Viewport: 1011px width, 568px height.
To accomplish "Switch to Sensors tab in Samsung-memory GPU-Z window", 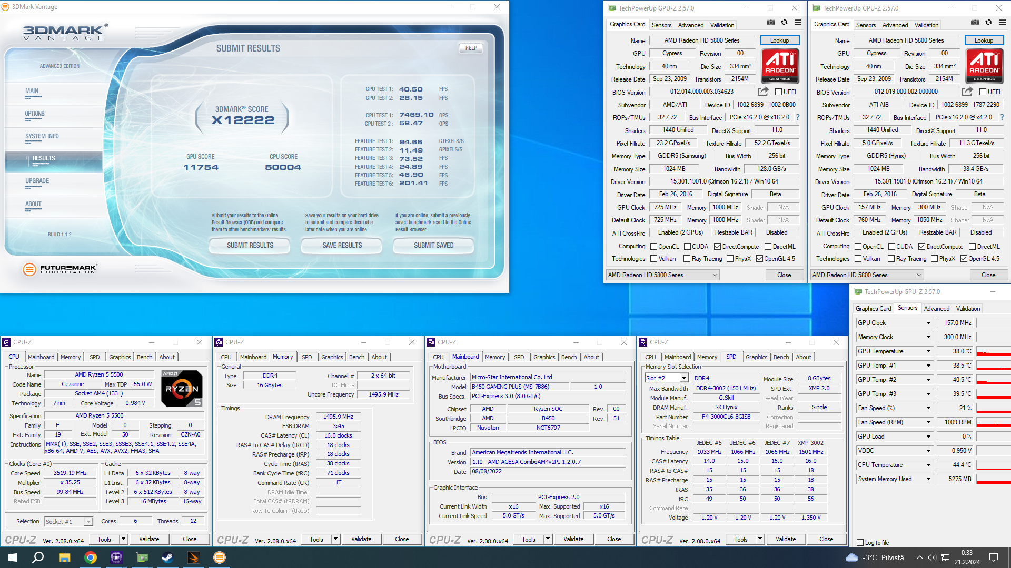I will tap(661, 25).
